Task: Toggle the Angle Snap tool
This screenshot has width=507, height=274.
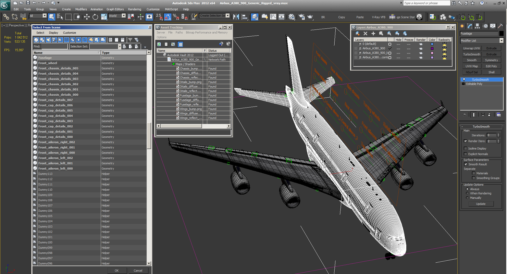Action: [168, 16]
